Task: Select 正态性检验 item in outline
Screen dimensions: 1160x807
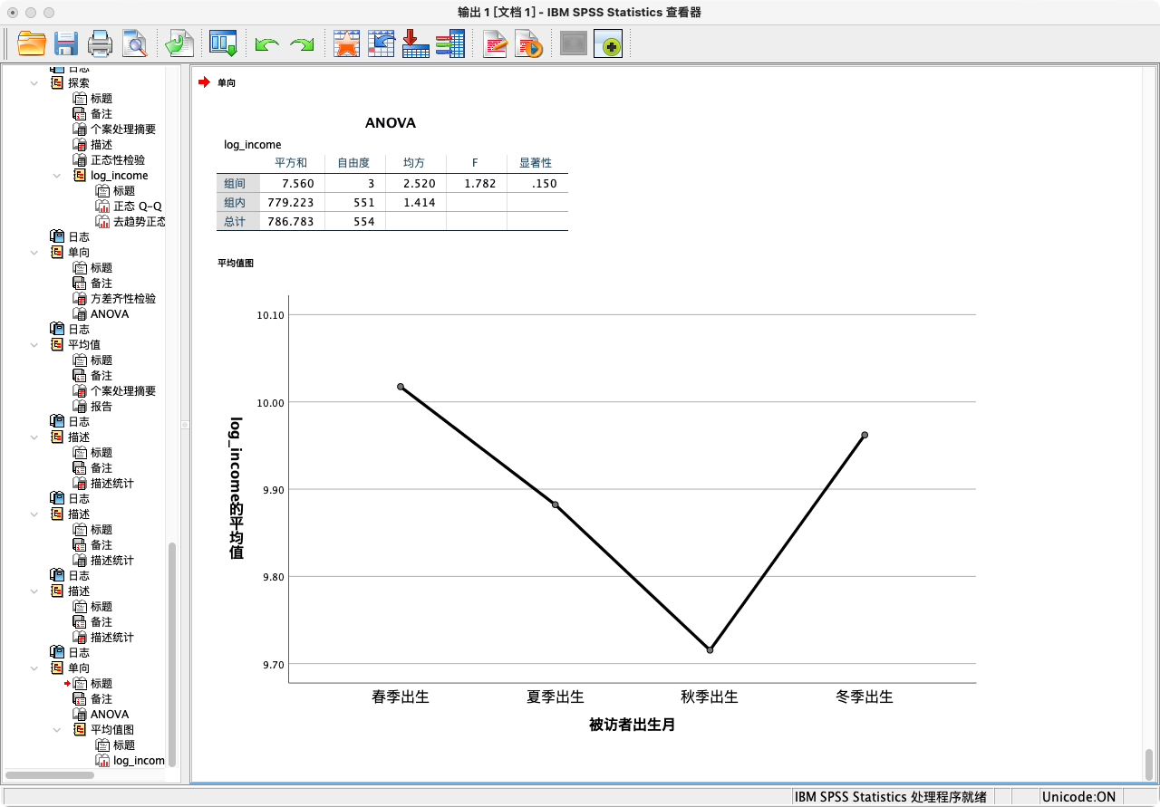Action: tap(118, 160)
